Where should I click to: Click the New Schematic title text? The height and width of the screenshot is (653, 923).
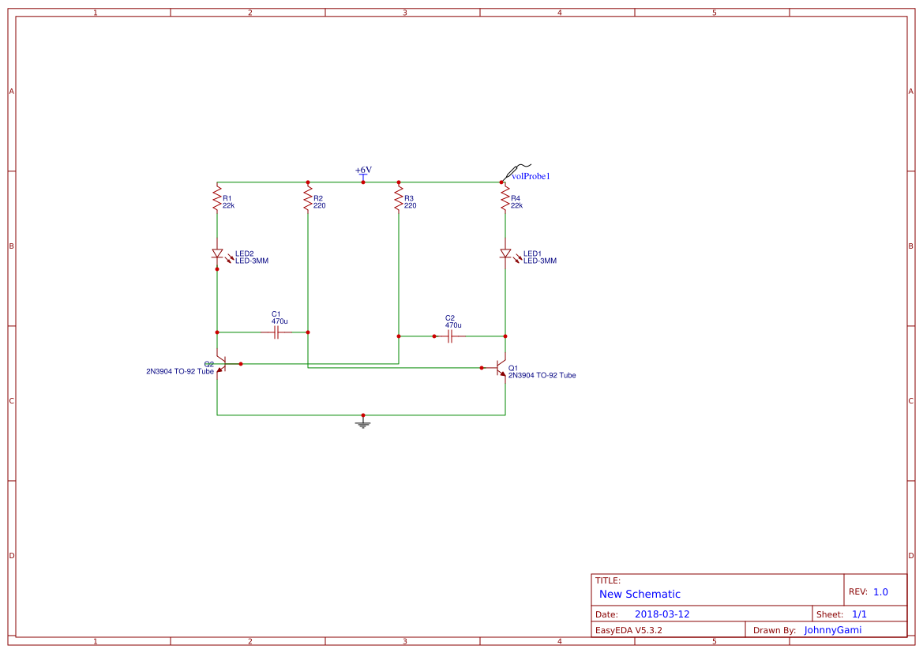coord(640,594)
